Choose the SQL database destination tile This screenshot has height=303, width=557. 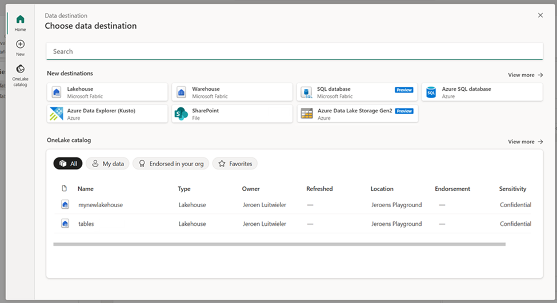[x=357, y=92]
